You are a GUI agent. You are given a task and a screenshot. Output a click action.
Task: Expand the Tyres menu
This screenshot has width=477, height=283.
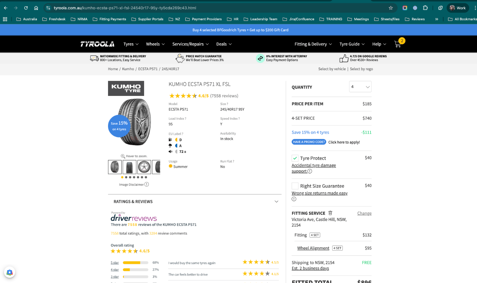pyautogui.click(x=131, y=44)
